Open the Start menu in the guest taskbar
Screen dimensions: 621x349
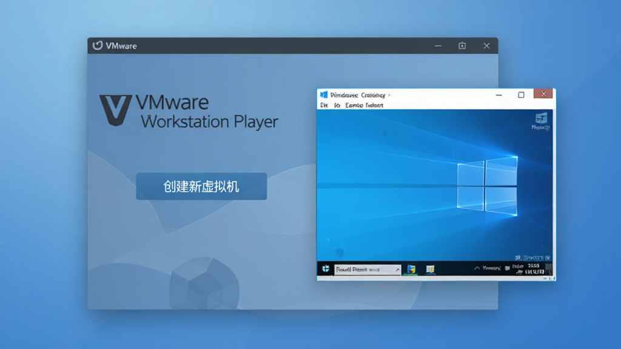[x=326, y=269]
